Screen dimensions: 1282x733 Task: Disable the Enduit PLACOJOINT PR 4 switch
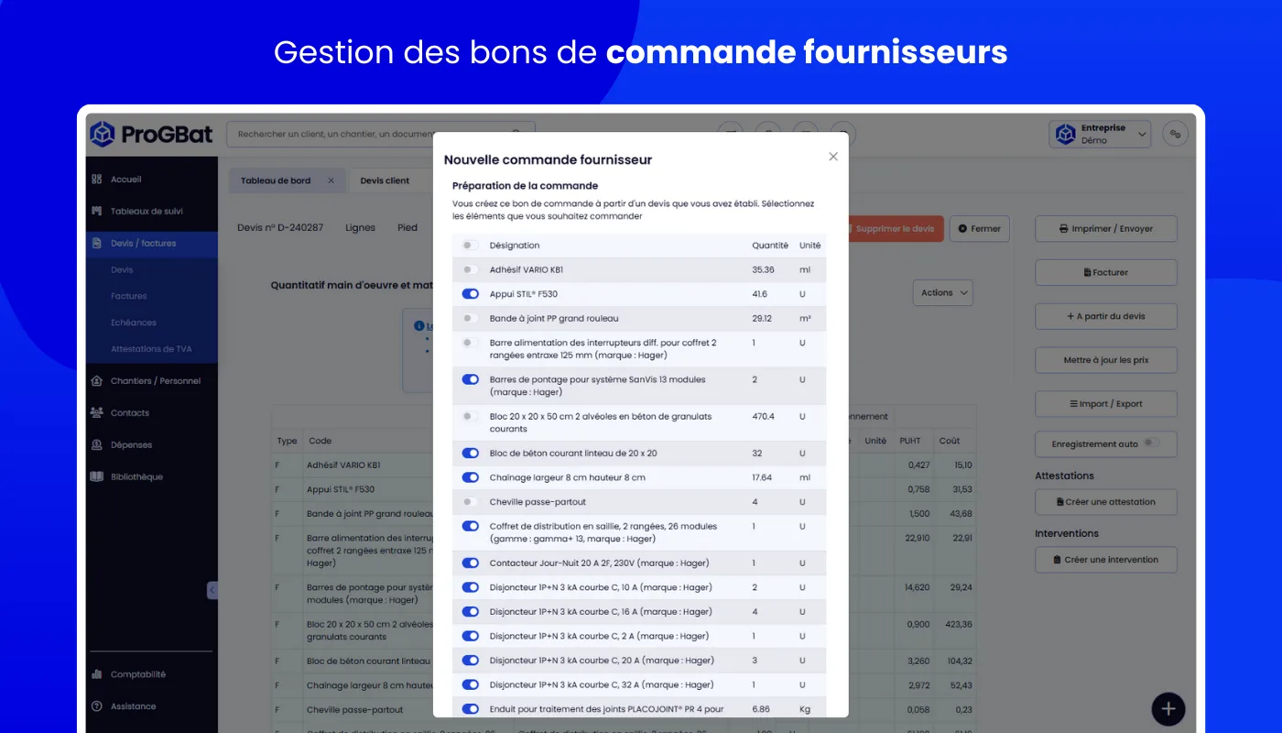[471, 709]
